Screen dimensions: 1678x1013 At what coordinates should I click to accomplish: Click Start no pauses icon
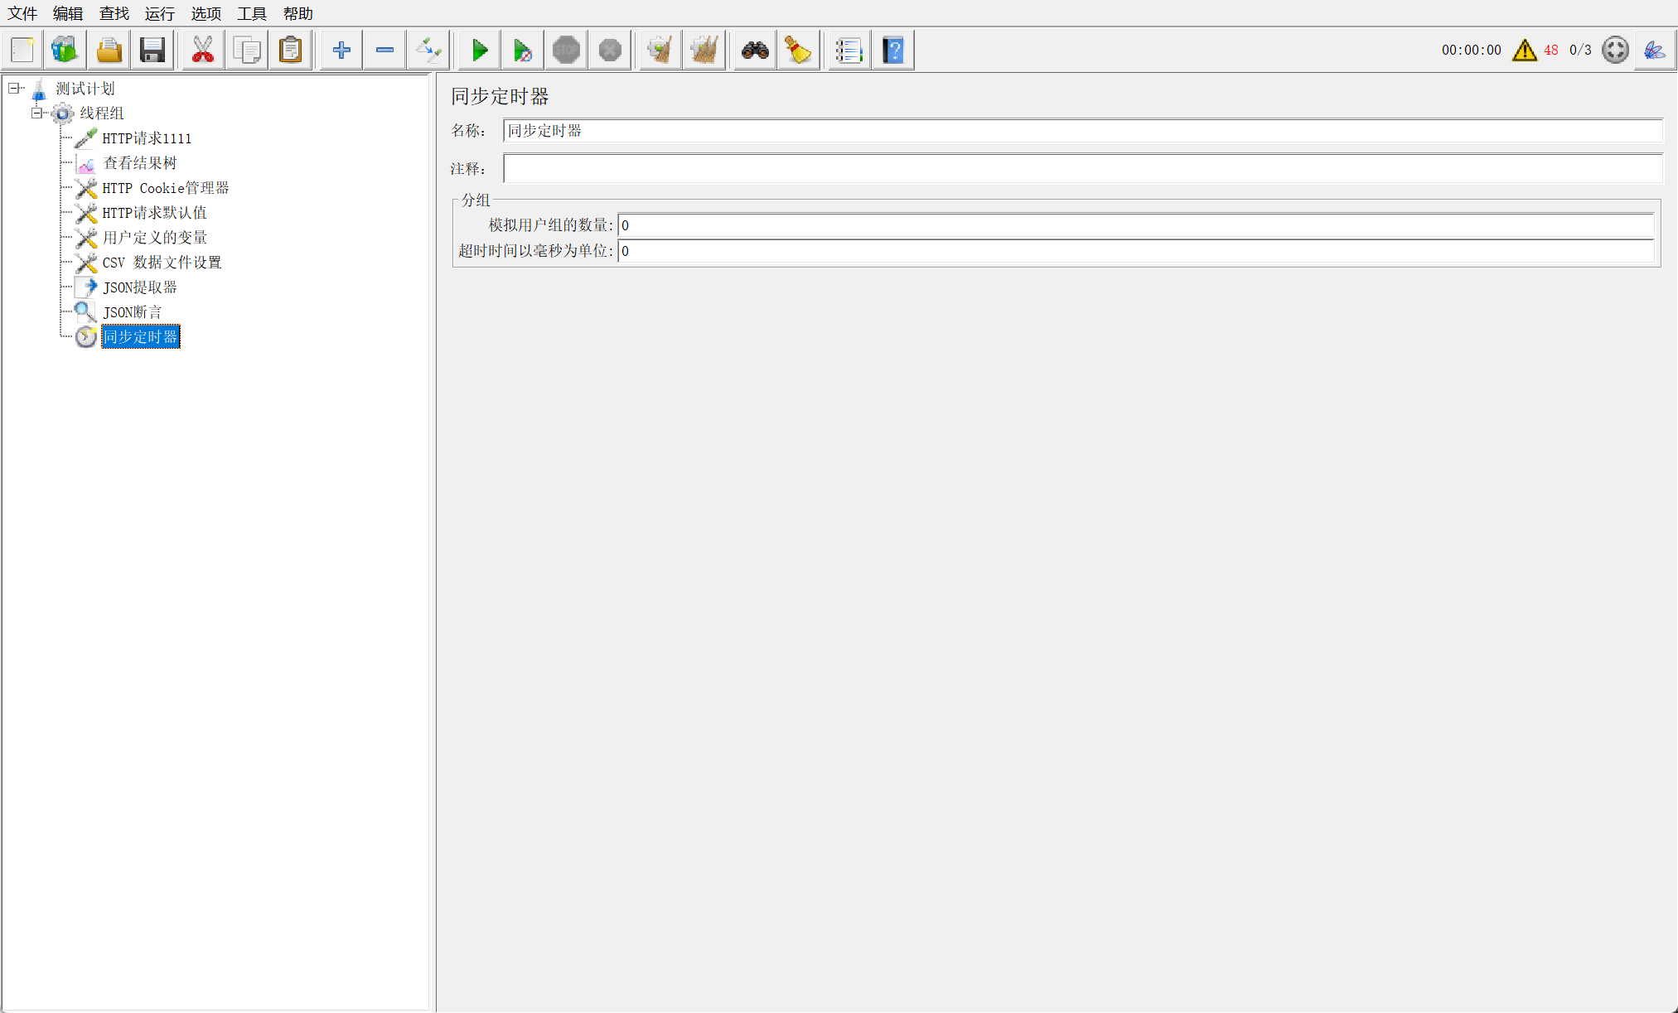(523, 51)
